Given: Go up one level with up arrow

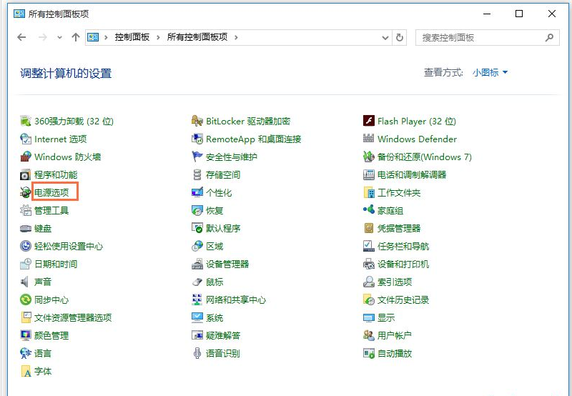Looking at the screenshot, I should (x=76, y=37).
